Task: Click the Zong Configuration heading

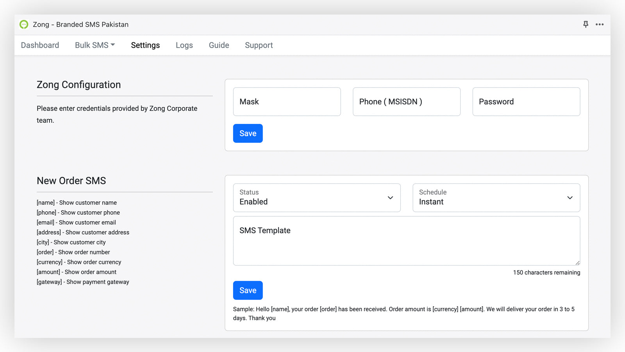Action: click(x=79, y=85)
